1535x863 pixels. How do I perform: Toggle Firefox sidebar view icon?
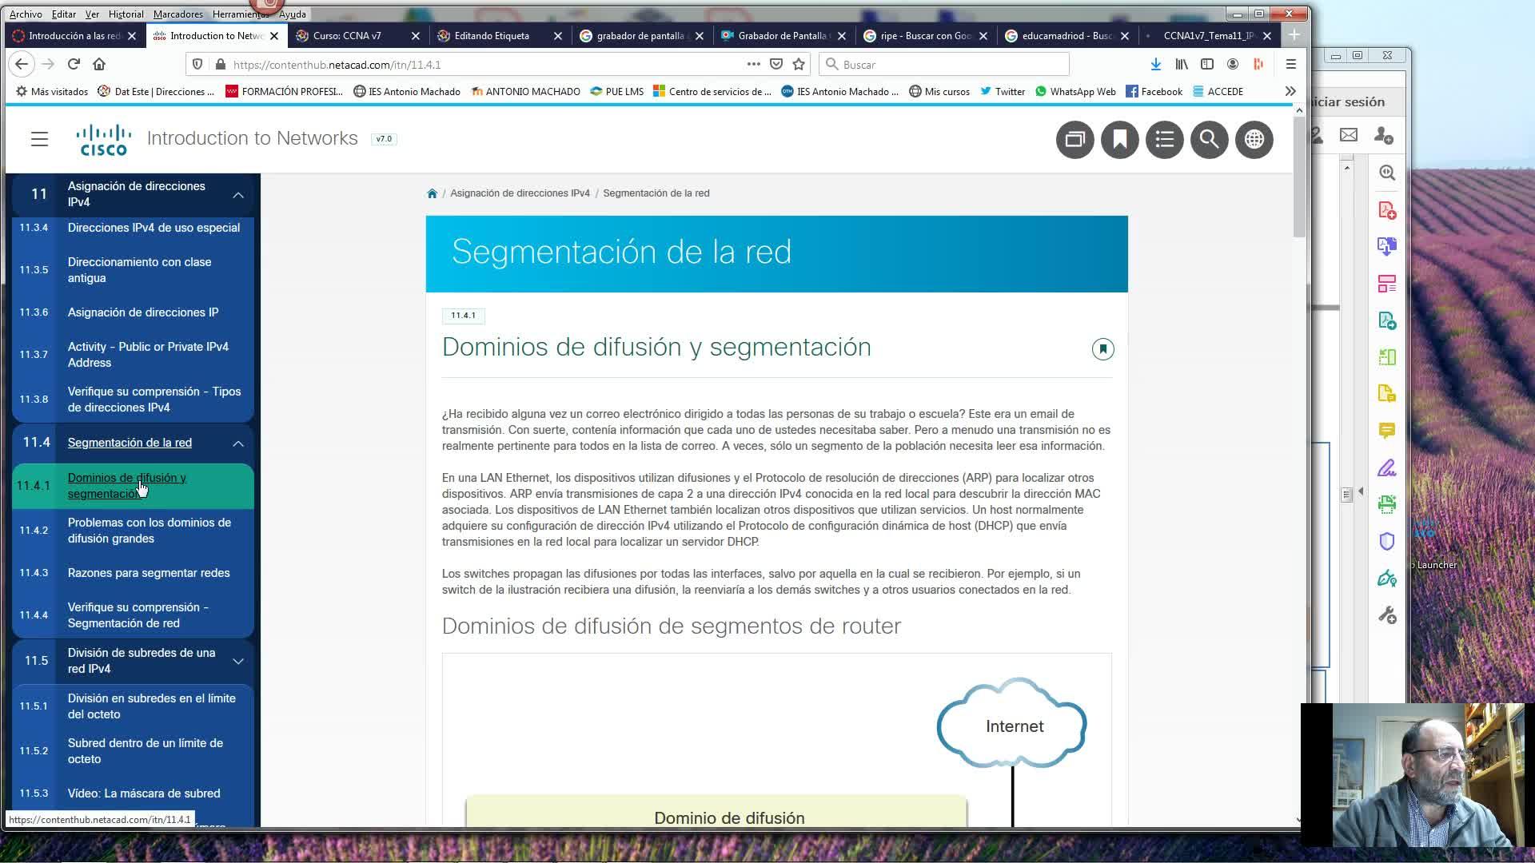(1207, 64)
